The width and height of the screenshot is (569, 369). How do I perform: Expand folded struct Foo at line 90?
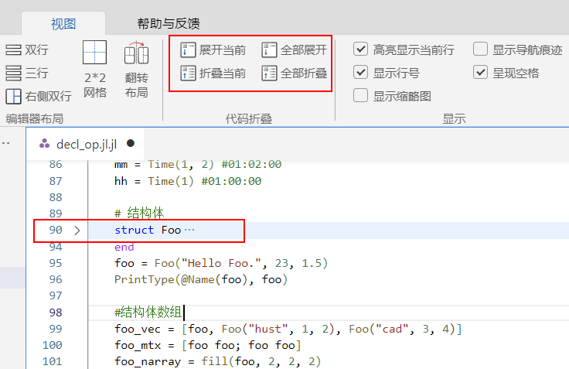tap(77, 231)
